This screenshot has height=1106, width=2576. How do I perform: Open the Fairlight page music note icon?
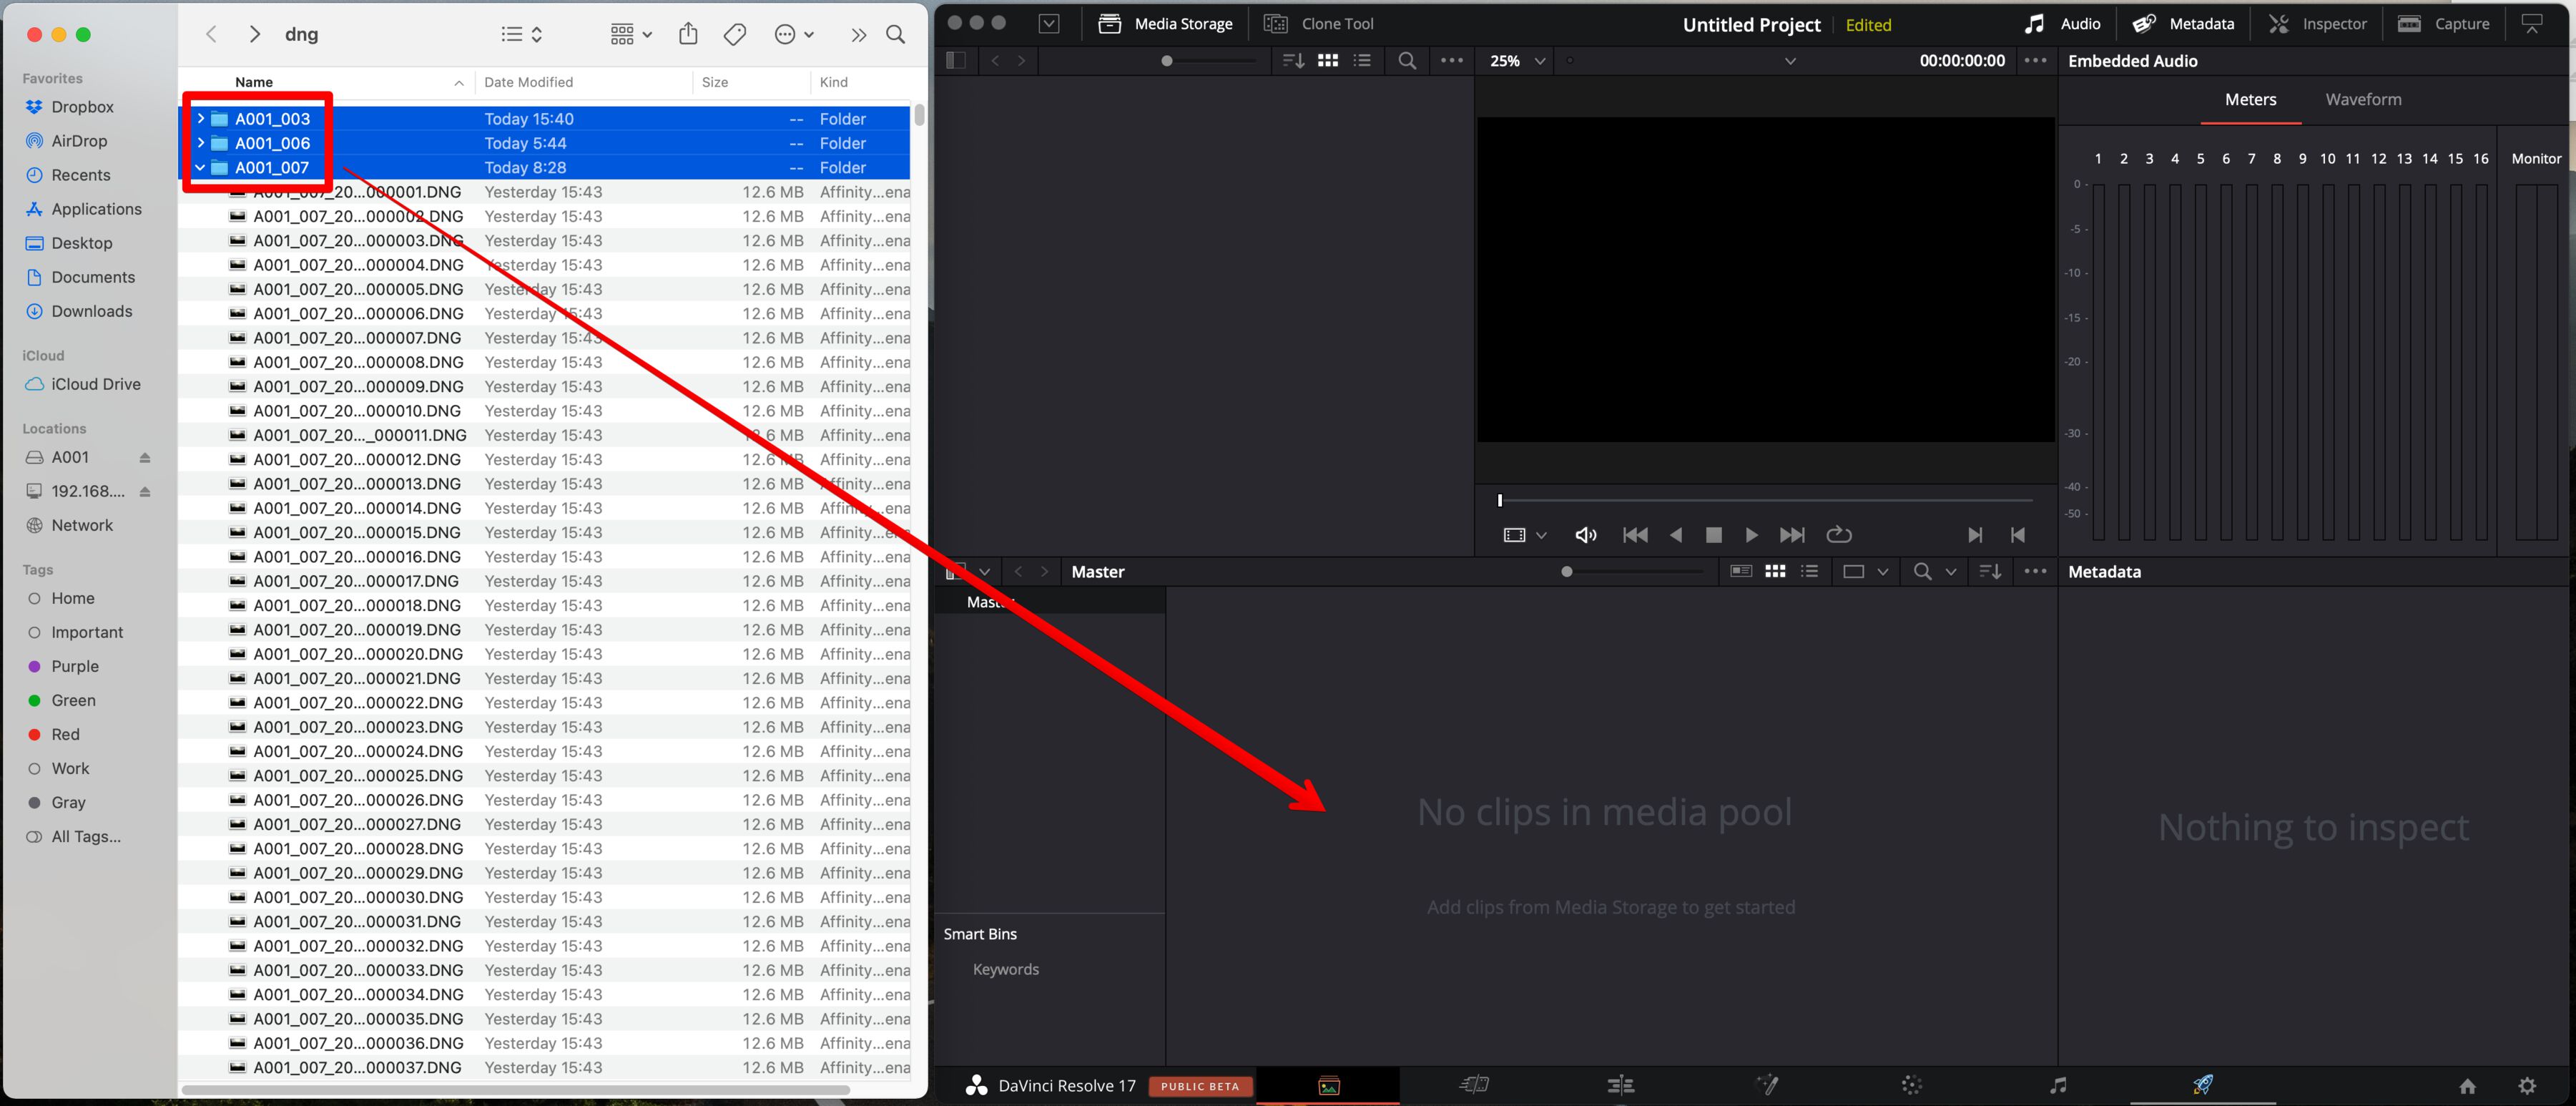point(2057,1085)
